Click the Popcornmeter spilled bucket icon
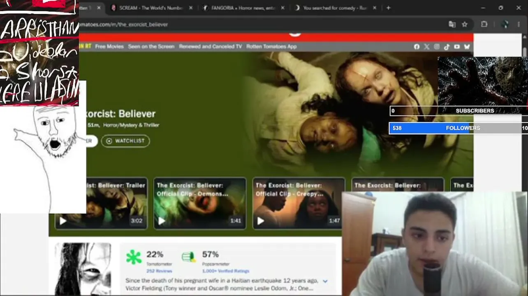The width and height of the screenshot is (528, 296). pos(188,257)
